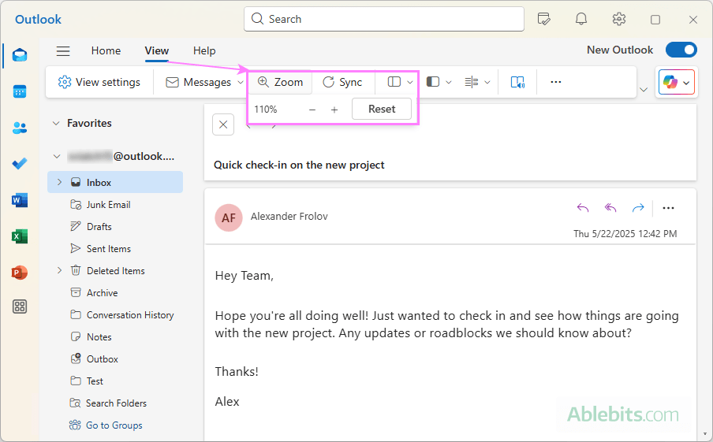Open the Immersive Reader icon
The height and width of the screenshot is (442, 713).
tap(517, 82)
